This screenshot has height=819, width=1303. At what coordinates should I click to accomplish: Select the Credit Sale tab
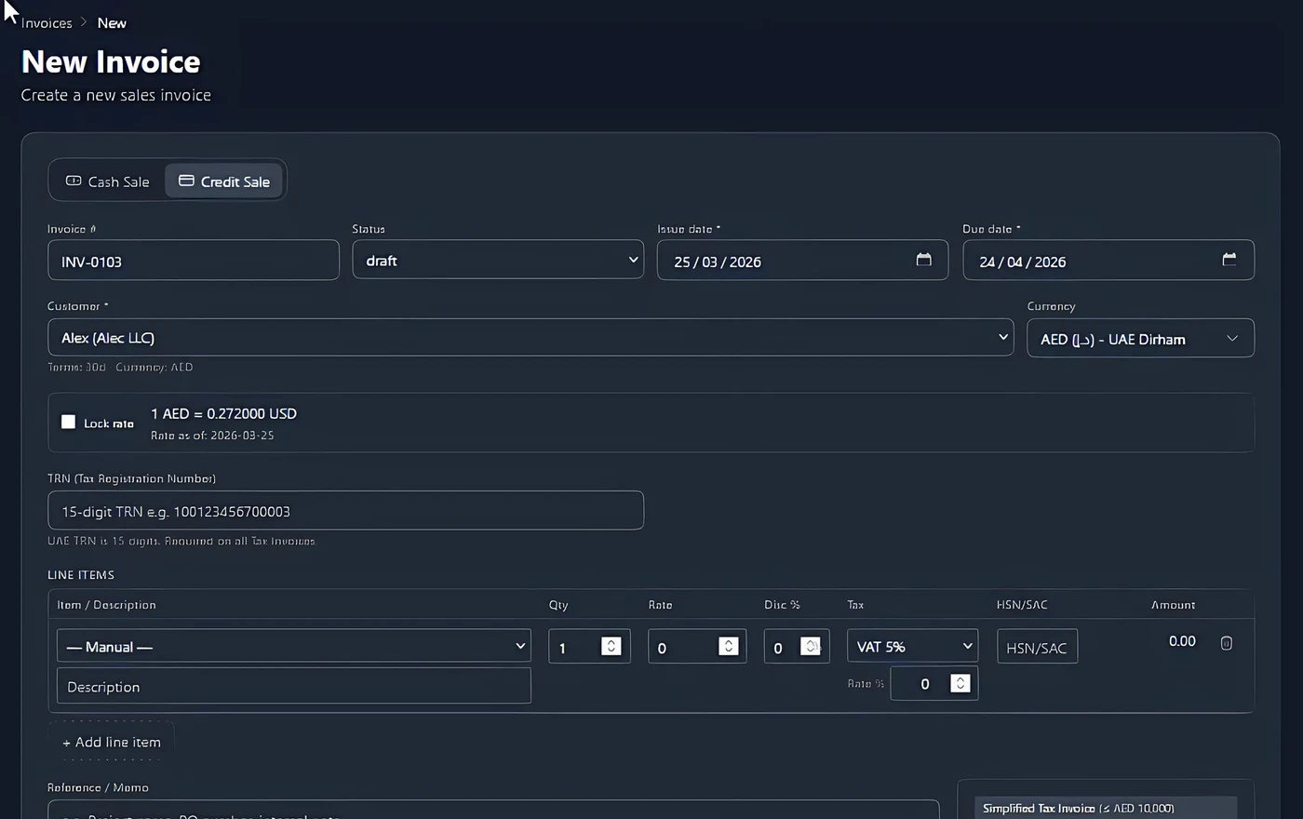point(223,181)
